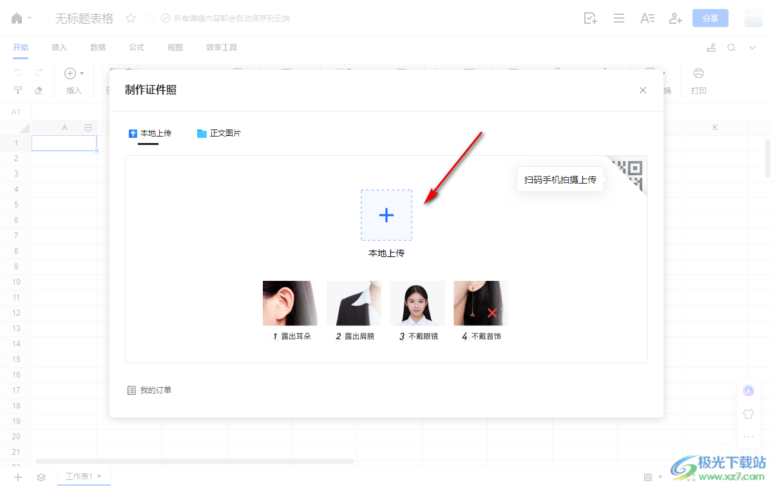Click the stamp icon near search
The image size is (773, 487).
pyautogui.click(x=711, y=48)
